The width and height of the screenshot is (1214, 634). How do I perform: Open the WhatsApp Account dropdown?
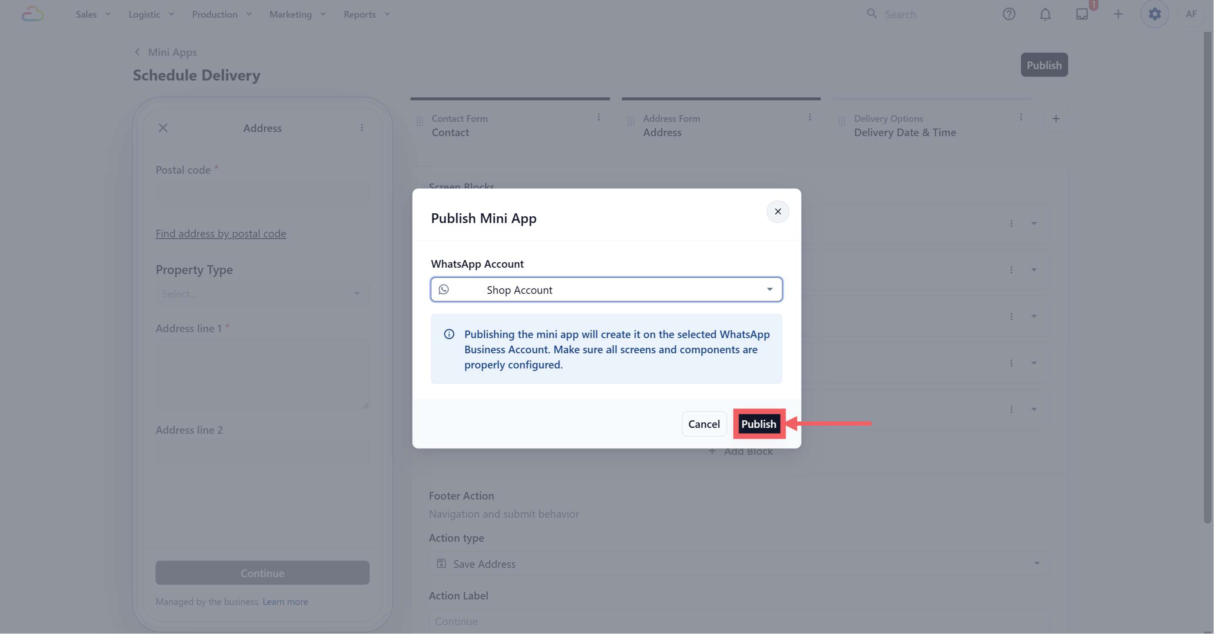(x=607, y=290)
